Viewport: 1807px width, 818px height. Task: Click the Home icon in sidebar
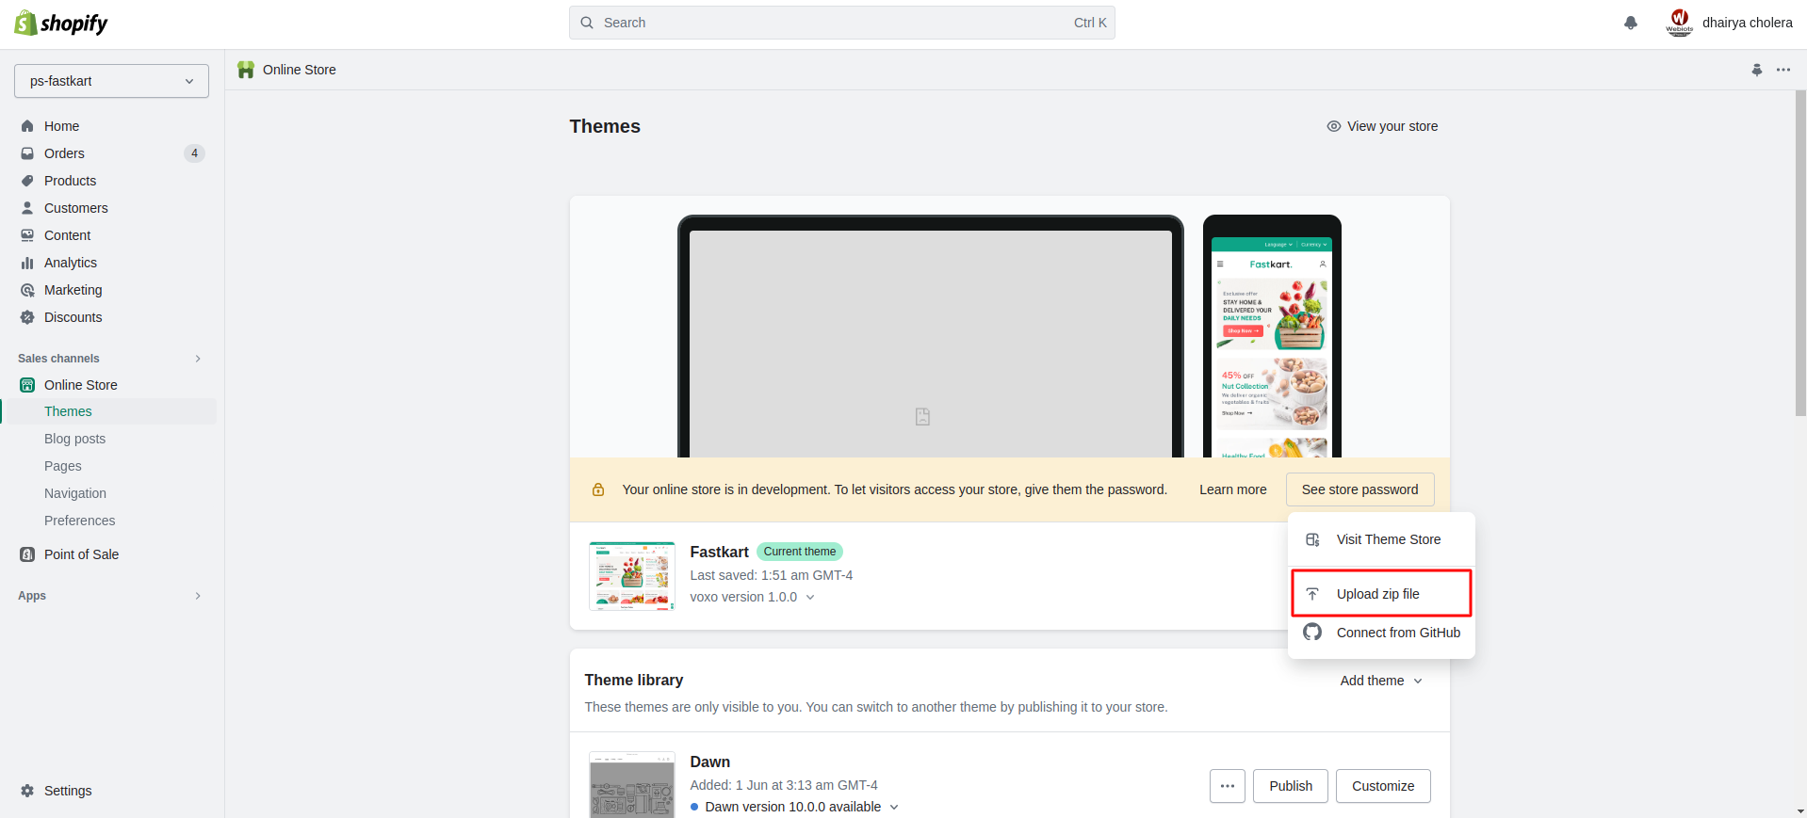click(27, 126)
